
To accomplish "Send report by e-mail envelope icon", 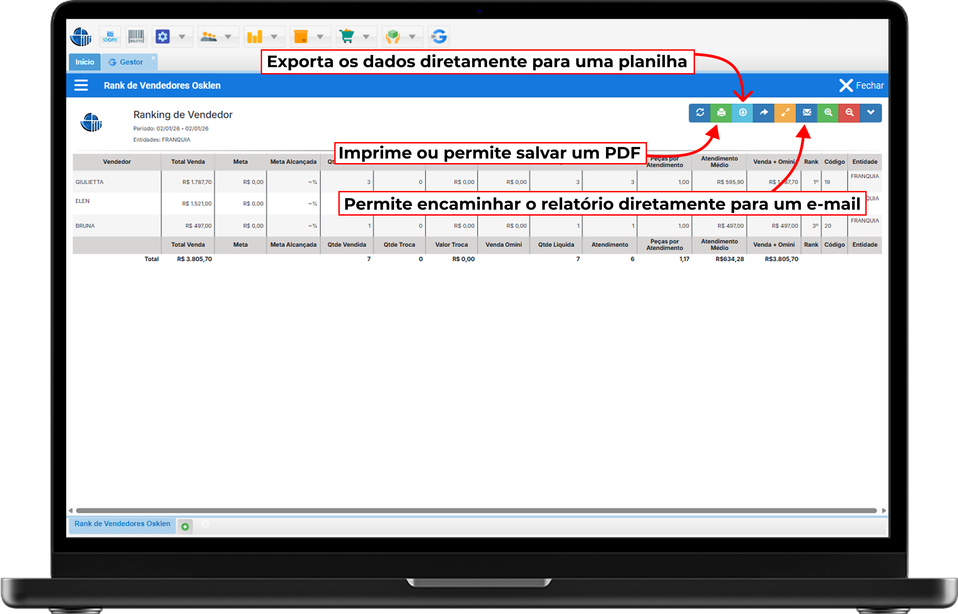I will 806,112.
